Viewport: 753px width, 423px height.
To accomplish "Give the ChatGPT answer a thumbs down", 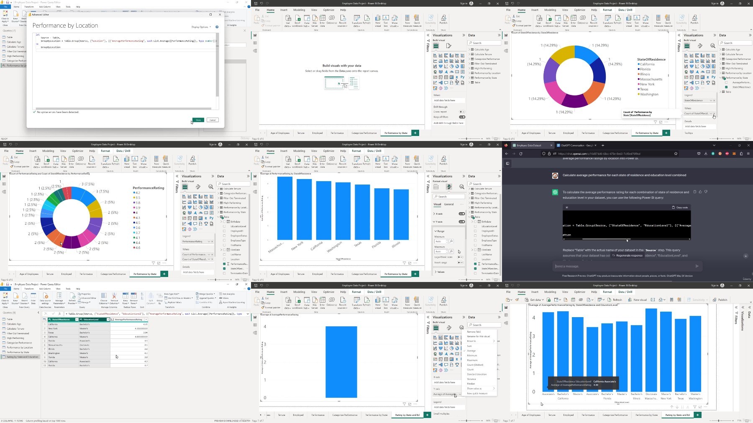I will 706,192.
